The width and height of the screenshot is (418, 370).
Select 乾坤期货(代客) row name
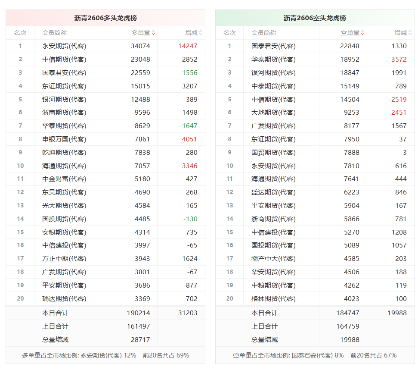pyautogui.click(x=64, y=152)
